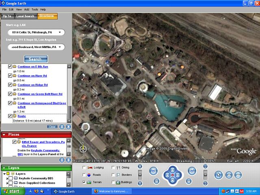The height and width of the screenshot is (195, 260).
Task: Open the File menu
Action: tap(4, 9)
